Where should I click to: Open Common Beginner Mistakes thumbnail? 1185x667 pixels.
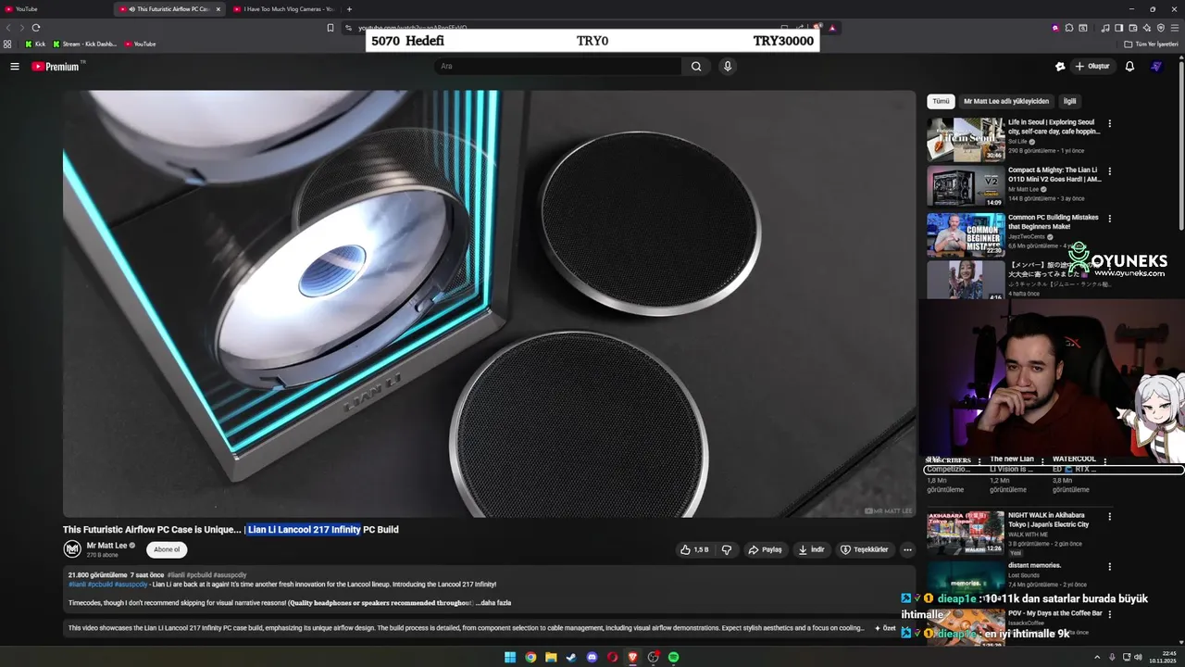pyautogui.click(x=966, y=235)
